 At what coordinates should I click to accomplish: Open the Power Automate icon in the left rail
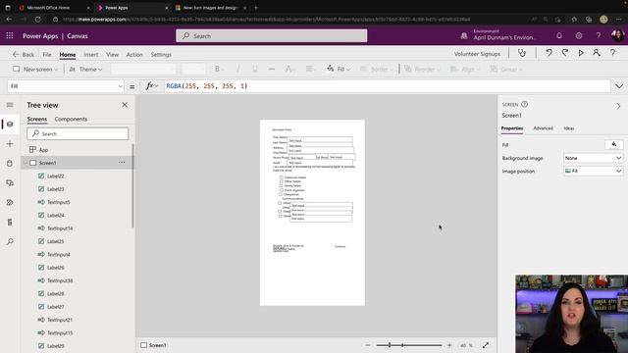[x=10, y=203]
